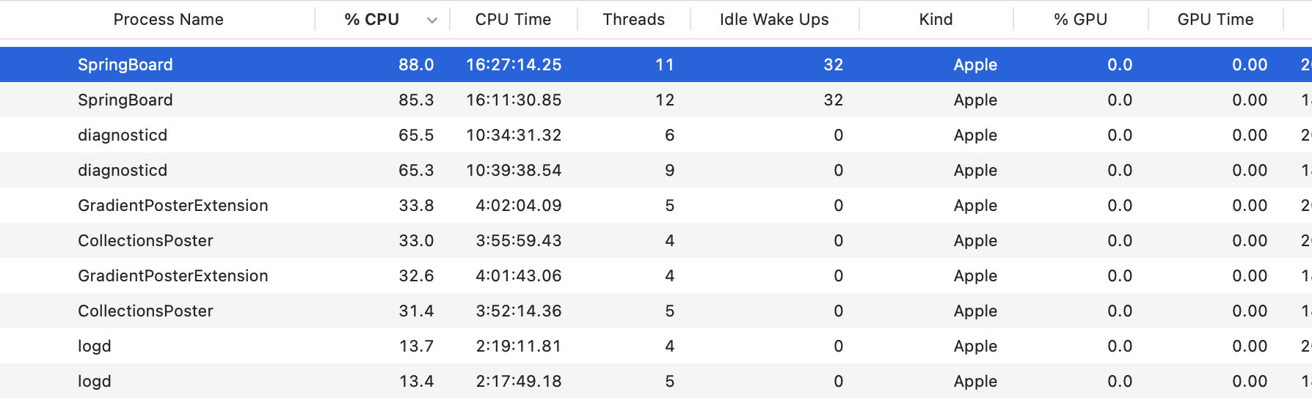Sort by the Process Name column header
1312x400 pixels.
(168, 20)
